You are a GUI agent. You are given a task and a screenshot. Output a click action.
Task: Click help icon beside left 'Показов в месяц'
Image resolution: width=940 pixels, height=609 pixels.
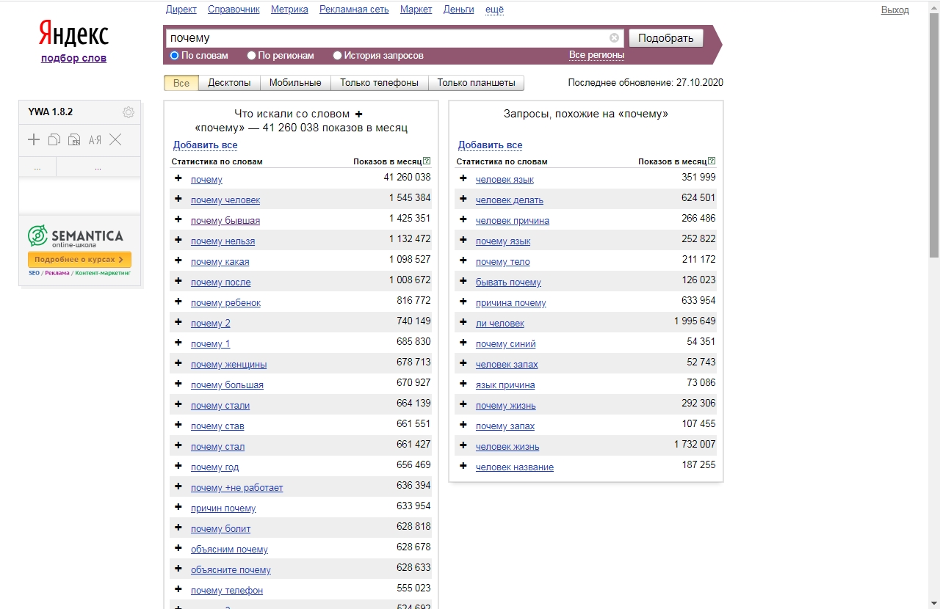click(x=427, y=161)
